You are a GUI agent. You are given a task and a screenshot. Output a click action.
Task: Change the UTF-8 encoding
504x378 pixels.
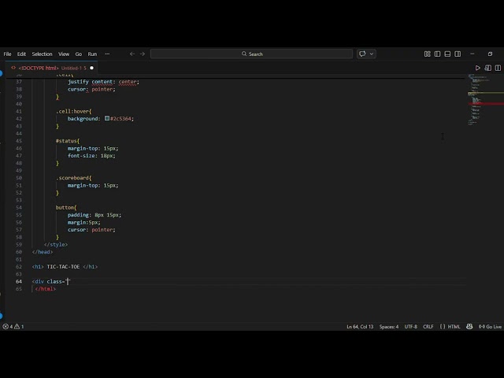coord(411,327)
